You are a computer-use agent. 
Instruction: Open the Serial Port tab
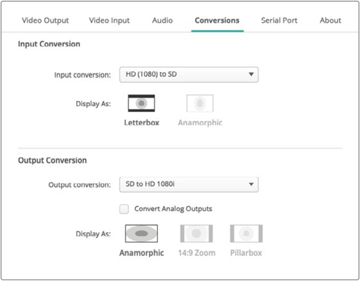[279, 20]
